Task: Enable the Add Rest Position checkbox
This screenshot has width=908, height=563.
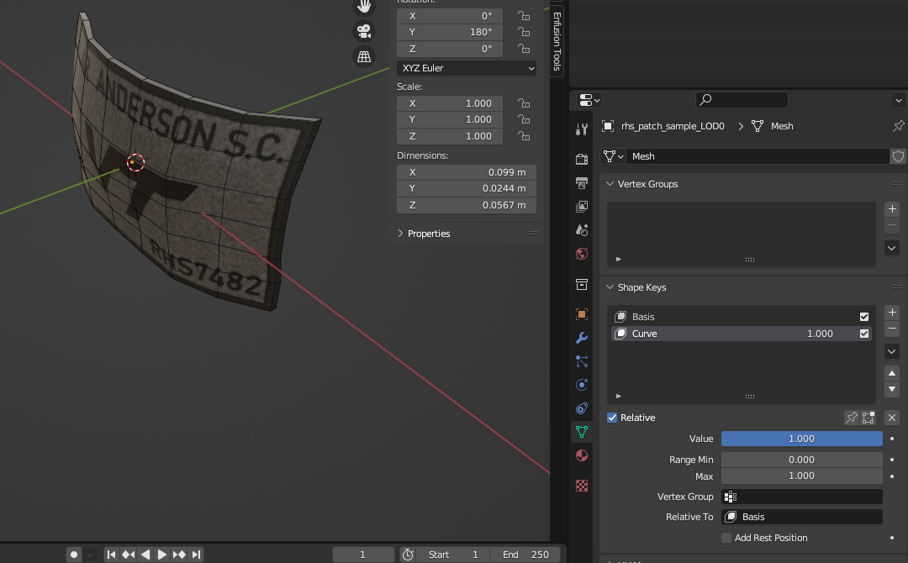Action: pos(726,538)
